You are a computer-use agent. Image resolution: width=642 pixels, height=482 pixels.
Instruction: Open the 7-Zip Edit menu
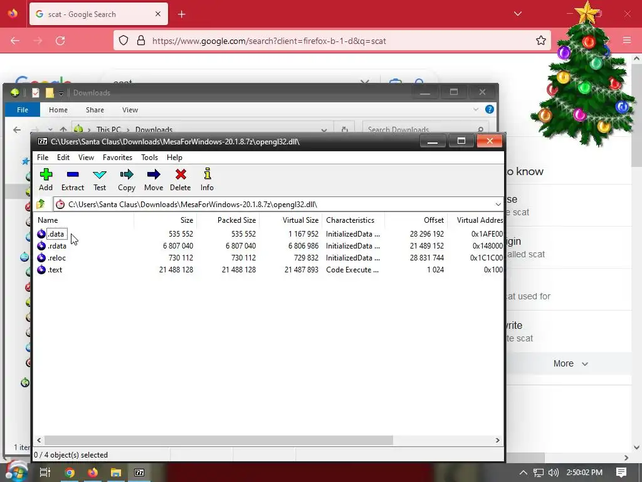tap(63, 158)
